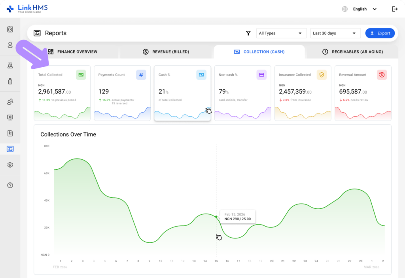Open settings gear in sidebar
405x278 pixels.
pyautogui.click(x=10, y=165)
